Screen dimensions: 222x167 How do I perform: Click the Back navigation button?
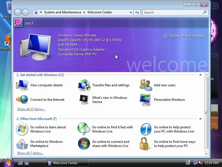coord(17,12)
